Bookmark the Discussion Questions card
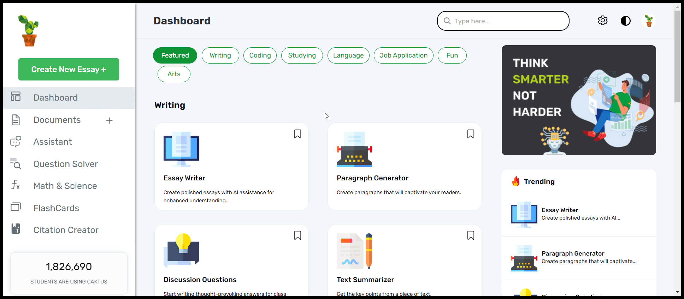 (x=297, y=235)
